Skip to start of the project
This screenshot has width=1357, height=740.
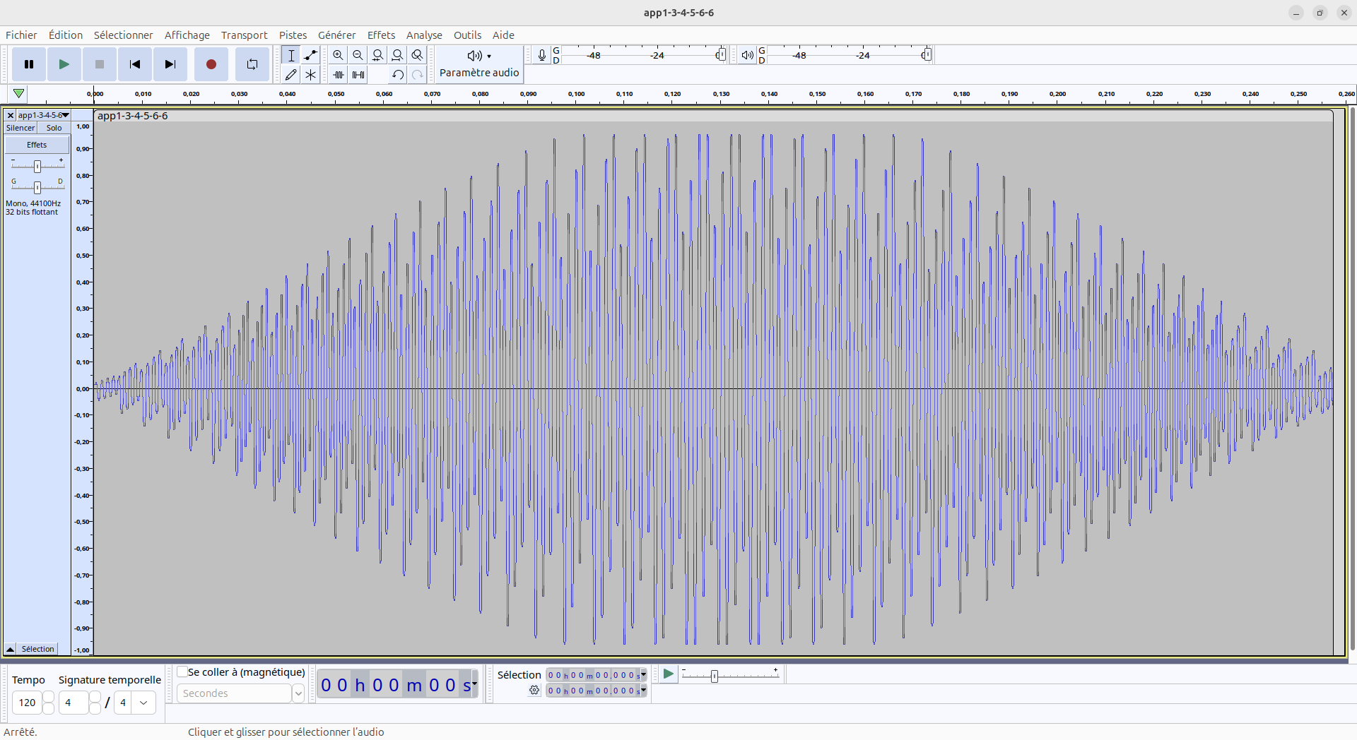click(134, 64)
